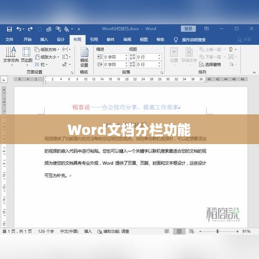Open the Selection Pane (选择窗格)

click(210, 64)
